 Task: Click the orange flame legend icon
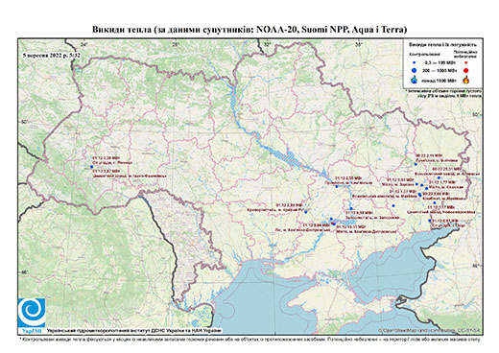click(x=466, y=80)
